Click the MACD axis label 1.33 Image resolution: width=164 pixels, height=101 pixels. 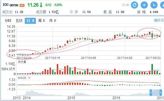point(12,80)
